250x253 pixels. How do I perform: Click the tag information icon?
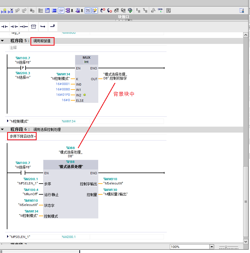point(78,10)
